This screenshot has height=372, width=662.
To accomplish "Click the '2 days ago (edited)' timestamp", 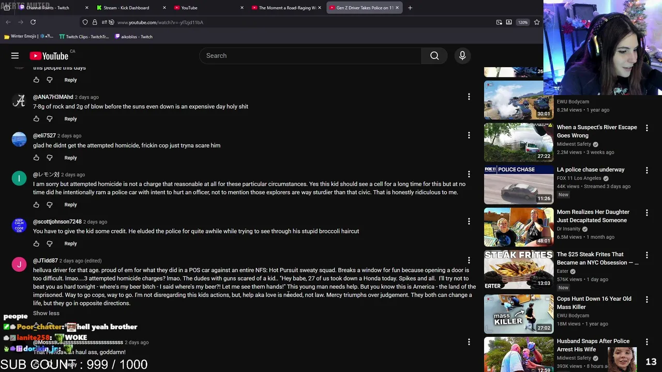I will [80, 261].
